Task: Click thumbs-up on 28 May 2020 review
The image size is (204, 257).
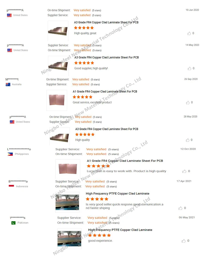Action: pyautogui.click(x=188, y=140)
